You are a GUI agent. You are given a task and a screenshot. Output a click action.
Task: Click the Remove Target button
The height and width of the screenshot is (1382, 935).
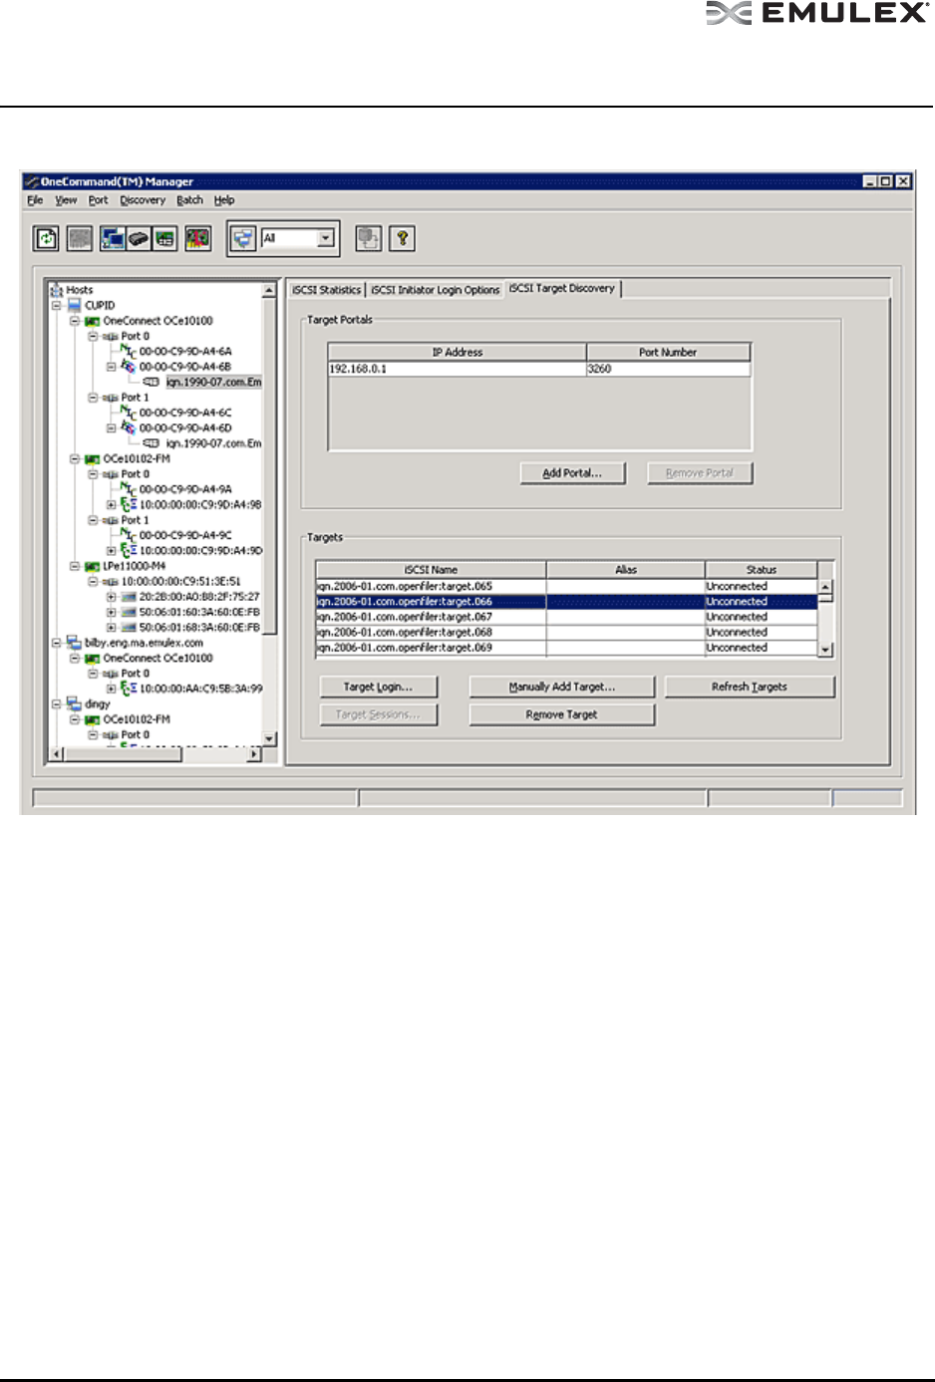point(562,714)
